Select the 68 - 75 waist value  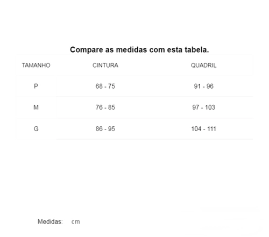point(105,86)
